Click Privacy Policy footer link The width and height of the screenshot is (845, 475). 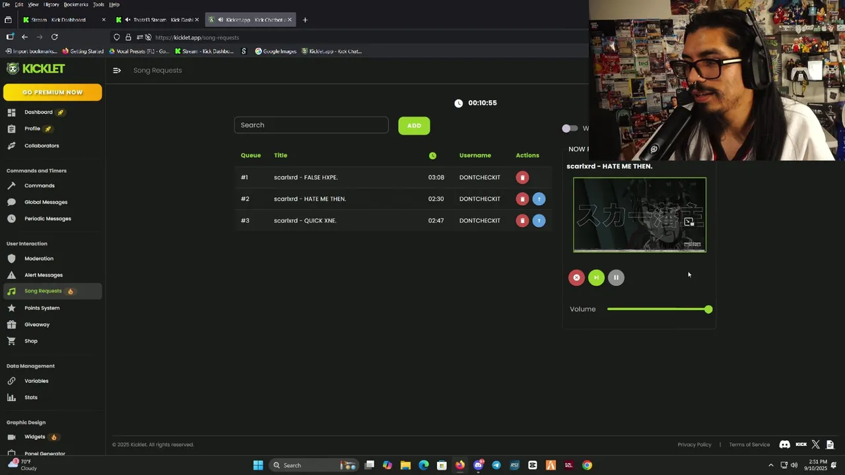tap(694, 445)
